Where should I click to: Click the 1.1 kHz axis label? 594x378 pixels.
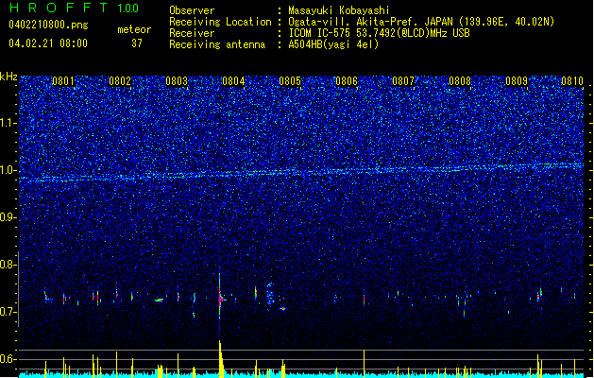click(x=8, y=123)
